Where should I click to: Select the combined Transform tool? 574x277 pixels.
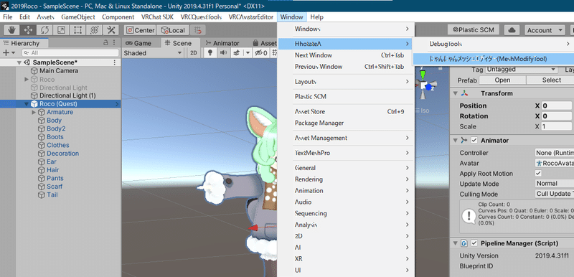pyautogui.click(x=95, y=30)
